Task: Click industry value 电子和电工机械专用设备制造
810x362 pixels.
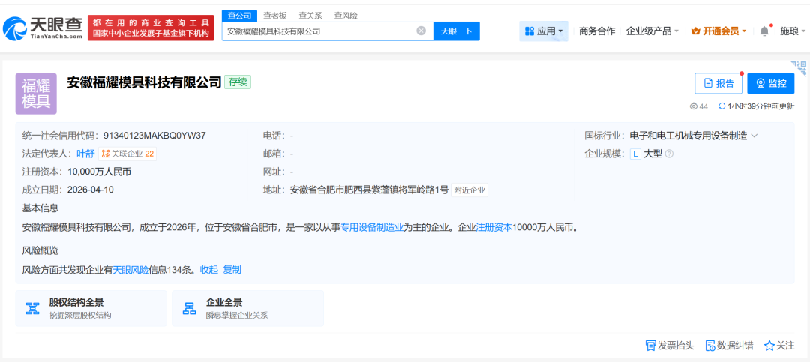Action: tap(688, 136)
